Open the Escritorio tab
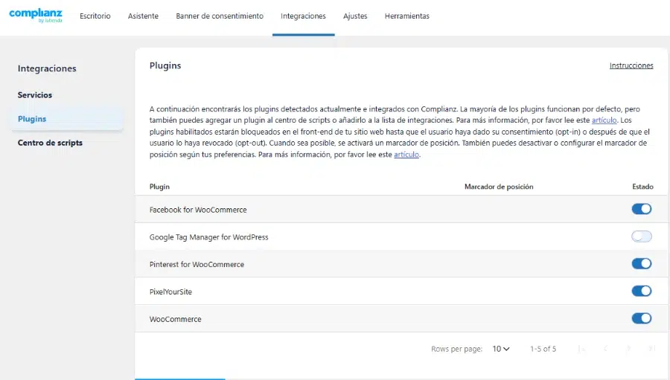 pyautogui.click(x=95, y=16)
